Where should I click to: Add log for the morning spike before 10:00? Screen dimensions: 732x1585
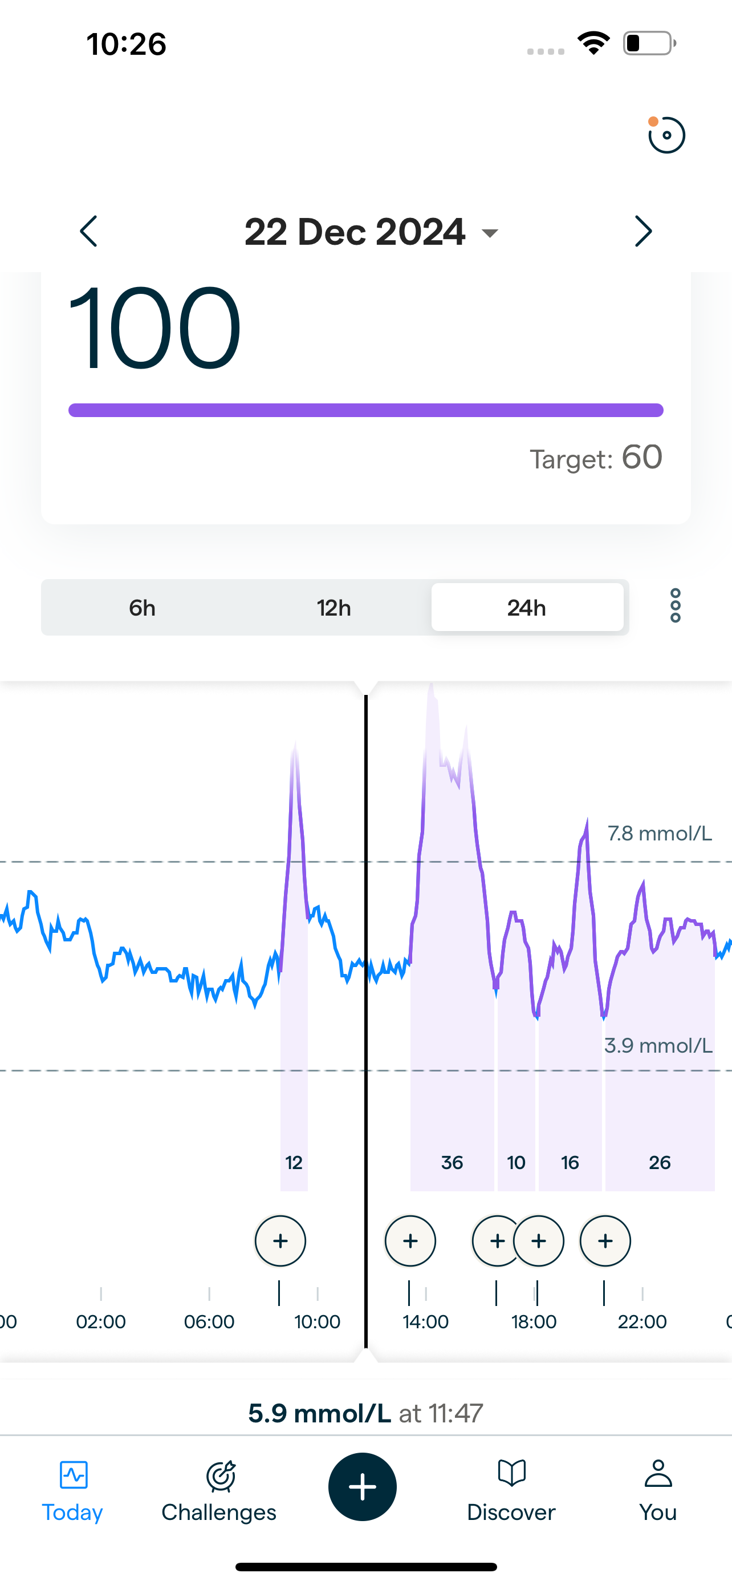pyautogui.click(x=280, y=1241)
